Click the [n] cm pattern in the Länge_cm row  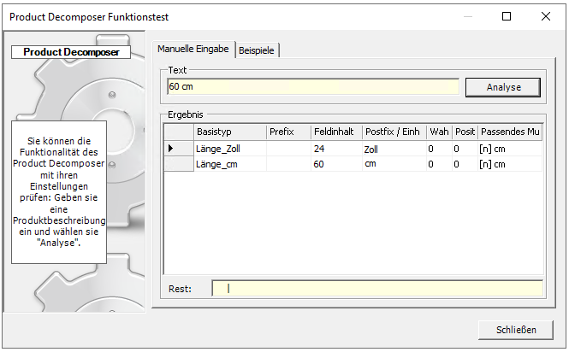(511, 164)
